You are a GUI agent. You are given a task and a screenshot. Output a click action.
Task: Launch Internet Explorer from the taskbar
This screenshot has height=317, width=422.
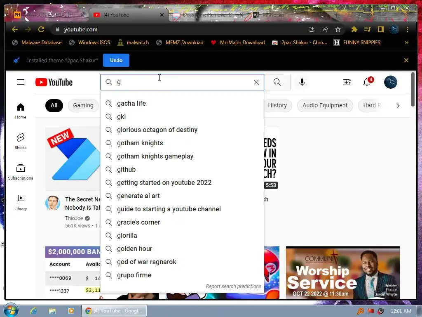33,311
